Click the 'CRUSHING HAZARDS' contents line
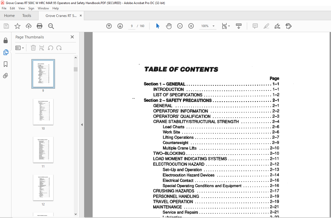 tap(216, 191)
